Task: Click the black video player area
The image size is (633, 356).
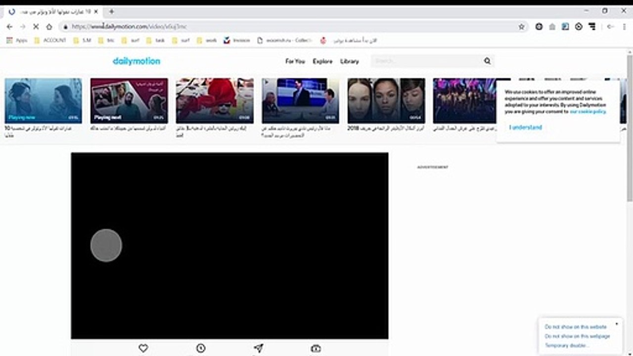Action: (229, 245)
